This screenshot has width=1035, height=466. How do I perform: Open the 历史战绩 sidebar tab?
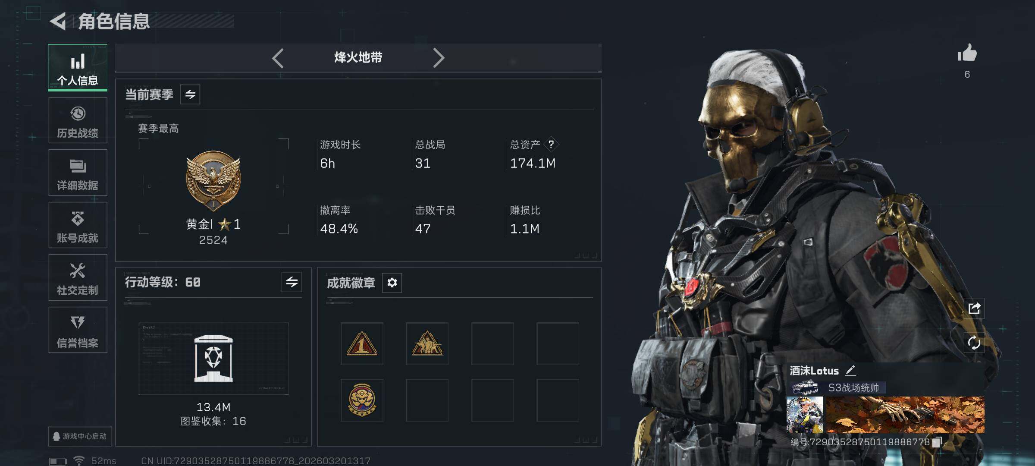pos(78,120)
